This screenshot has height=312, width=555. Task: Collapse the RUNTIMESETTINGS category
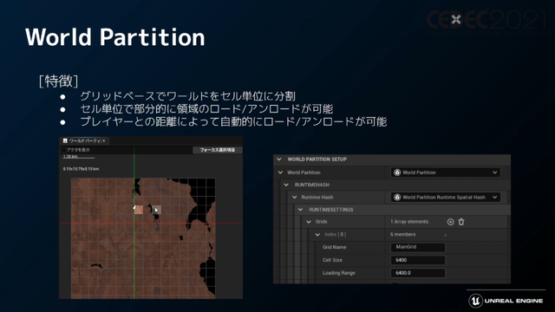301,210
